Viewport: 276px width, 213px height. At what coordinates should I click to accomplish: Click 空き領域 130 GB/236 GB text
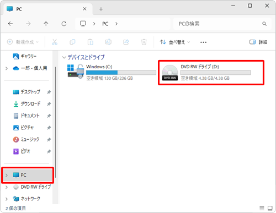coord(109,78)
